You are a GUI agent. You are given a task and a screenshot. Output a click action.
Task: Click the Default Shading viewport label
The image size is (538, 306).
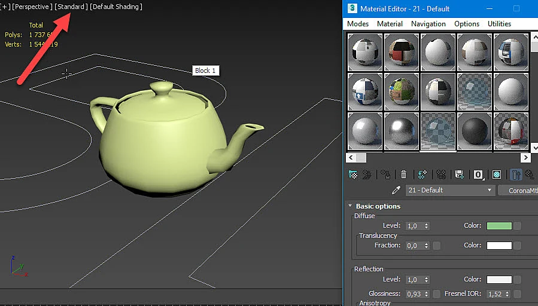[x=116, y=7]
